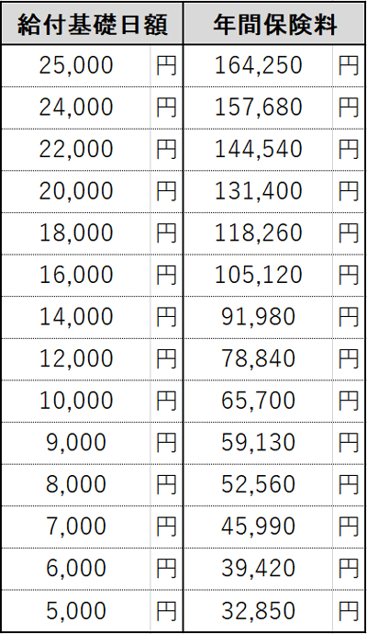Image resolution: width=367 pixels, height=634 pixels.
Task: Select the 157,680 premium cell
Action: pyautogui.click(x=258, y=108)
